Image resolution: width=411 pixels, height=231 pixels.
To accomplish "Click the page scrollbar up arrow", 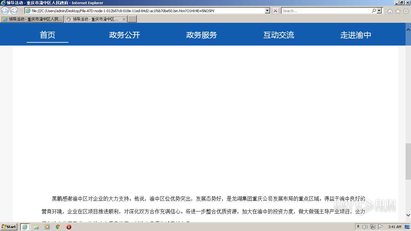I will pos(408,30).
